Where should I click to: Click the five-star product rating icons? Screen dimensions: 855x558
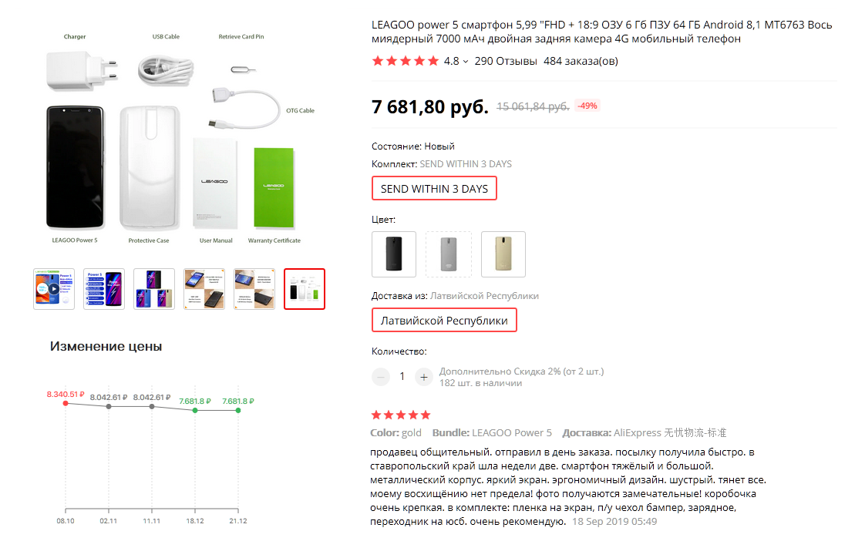(406, 61)
